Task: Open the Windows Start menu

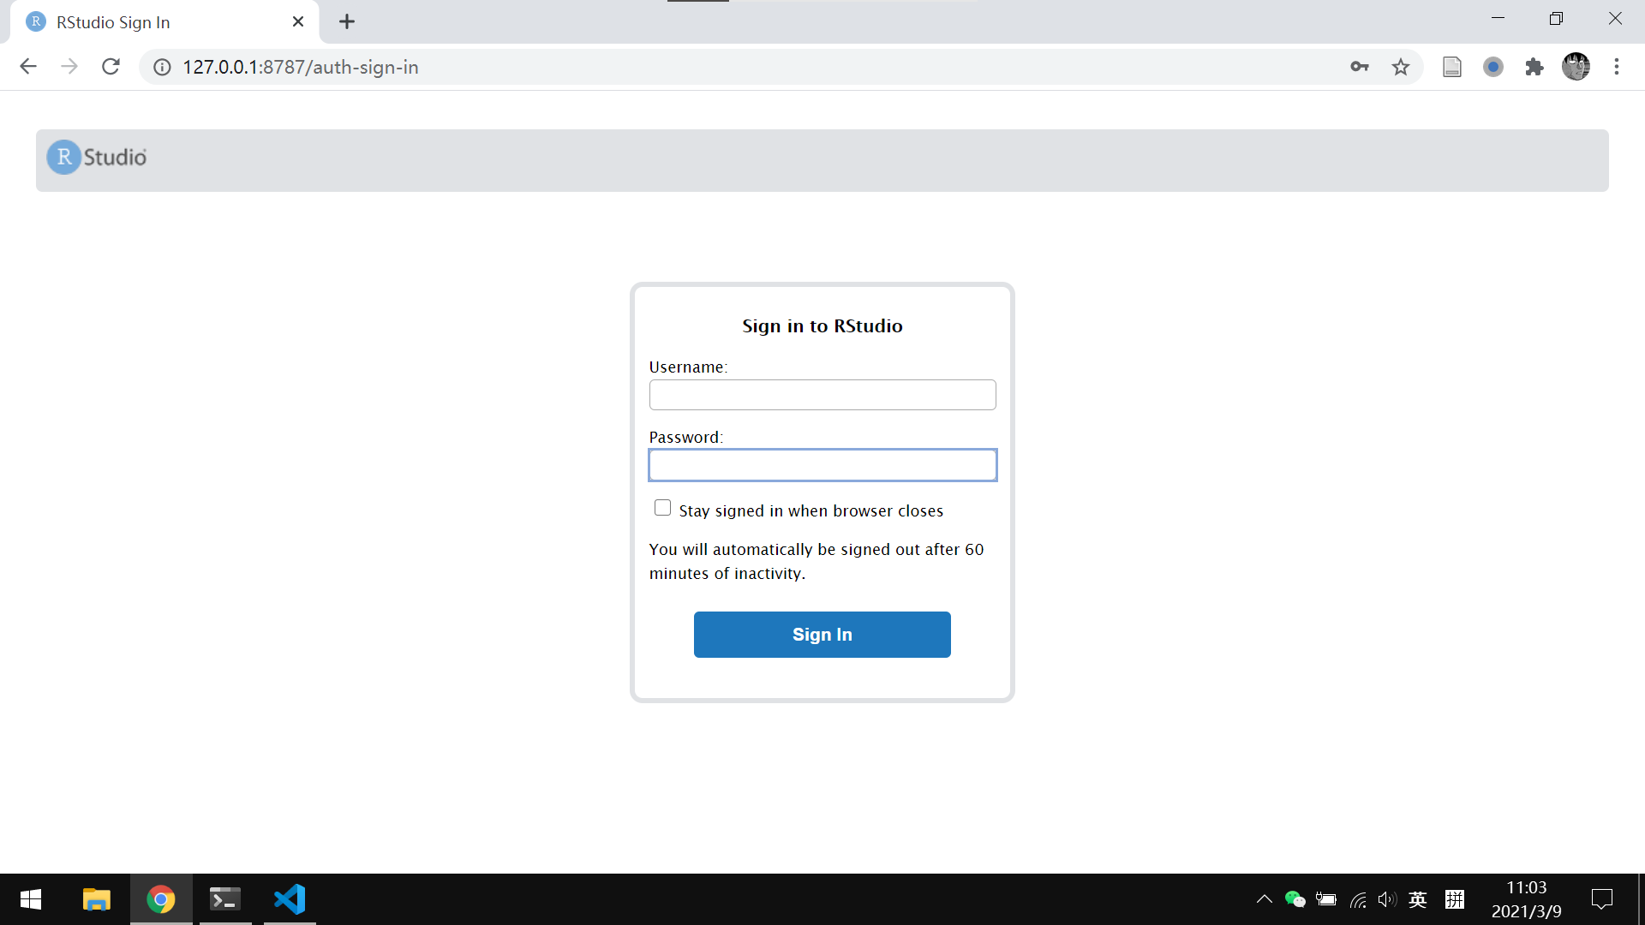Action: coord(31,899)
